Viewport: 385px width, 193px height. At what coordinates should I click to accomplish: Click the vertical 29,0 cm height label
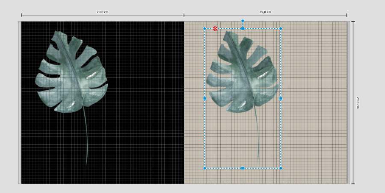click(358, 102)
